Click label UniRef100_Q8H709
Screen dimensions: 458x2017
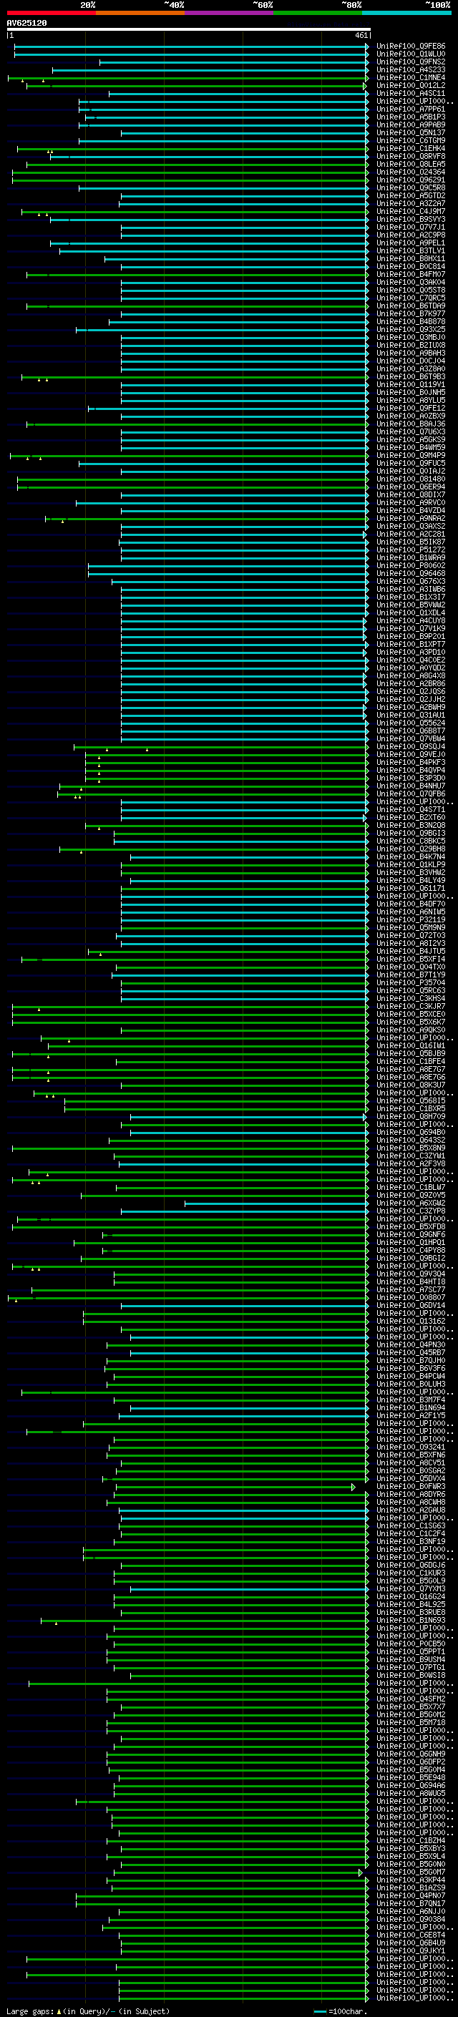pos(411,1117)
